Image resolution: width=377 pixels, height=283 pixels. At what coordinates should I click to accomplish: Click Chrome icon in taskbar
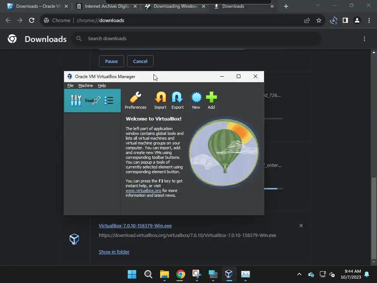[x=180, y=274]
